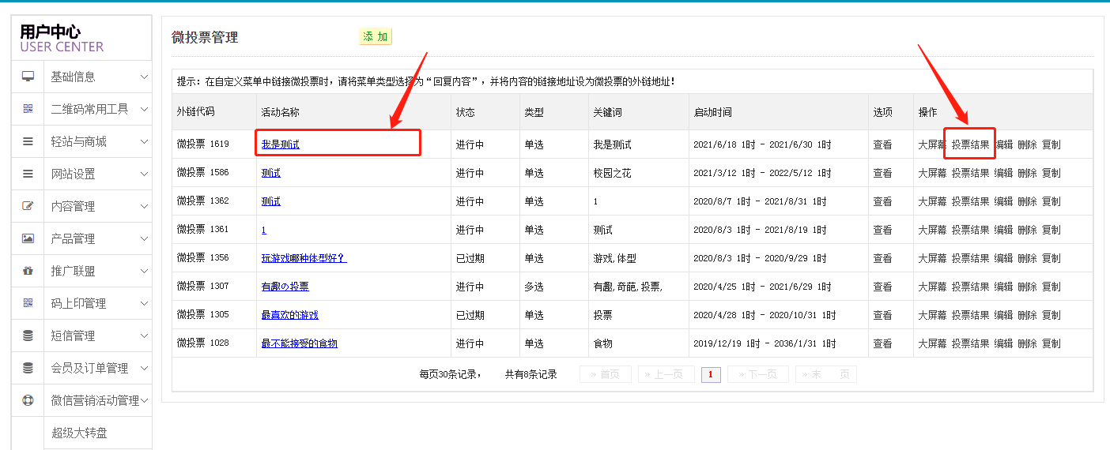1110x450 pixels.
Task: Click 查看 options for 有趣の投票
Action: 882,287
